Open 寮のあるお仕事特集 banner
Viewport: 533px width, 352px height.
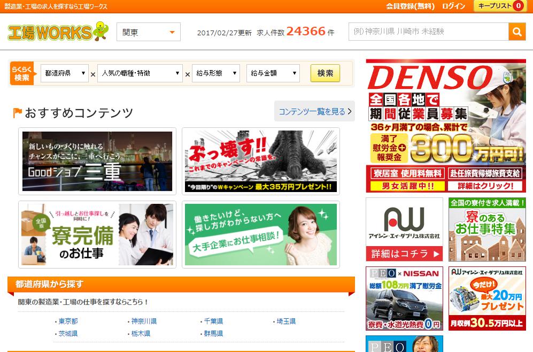coord(487,229)
